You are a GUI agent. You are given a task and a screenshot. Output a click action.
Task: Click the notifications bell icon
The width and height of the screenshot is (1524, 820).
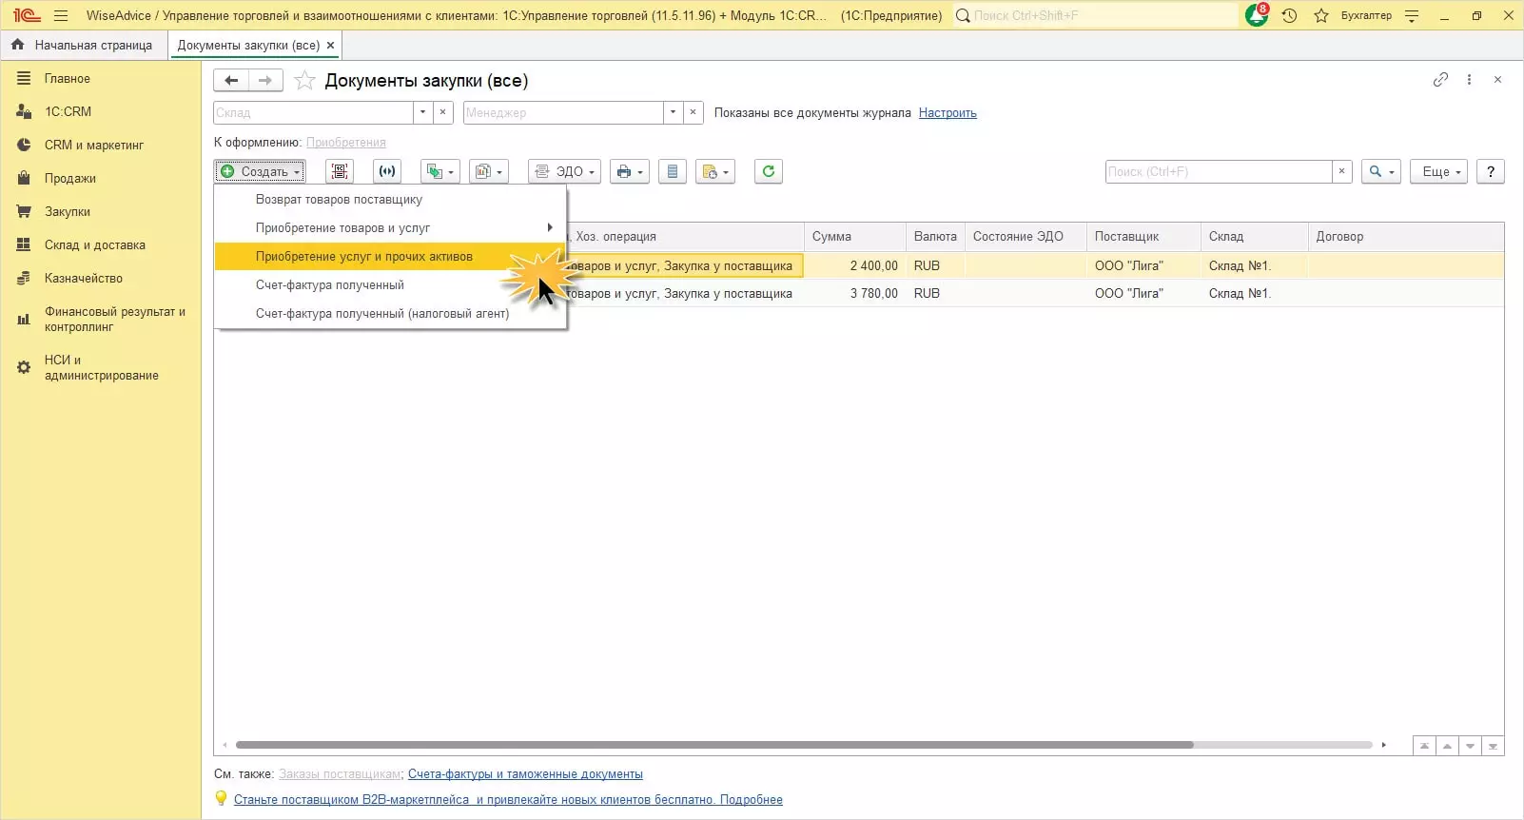[x=1256, y=15]
